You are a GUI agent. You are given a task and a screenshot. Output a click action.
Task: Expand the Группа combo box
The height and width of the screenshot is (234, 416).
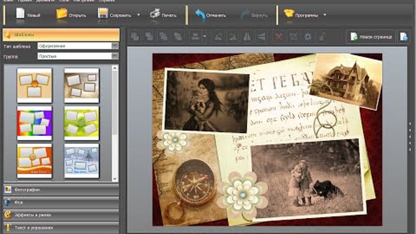tap(115, 56)
